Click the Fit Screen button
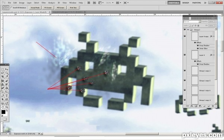 pyautogui.click(x=48, y=8)
